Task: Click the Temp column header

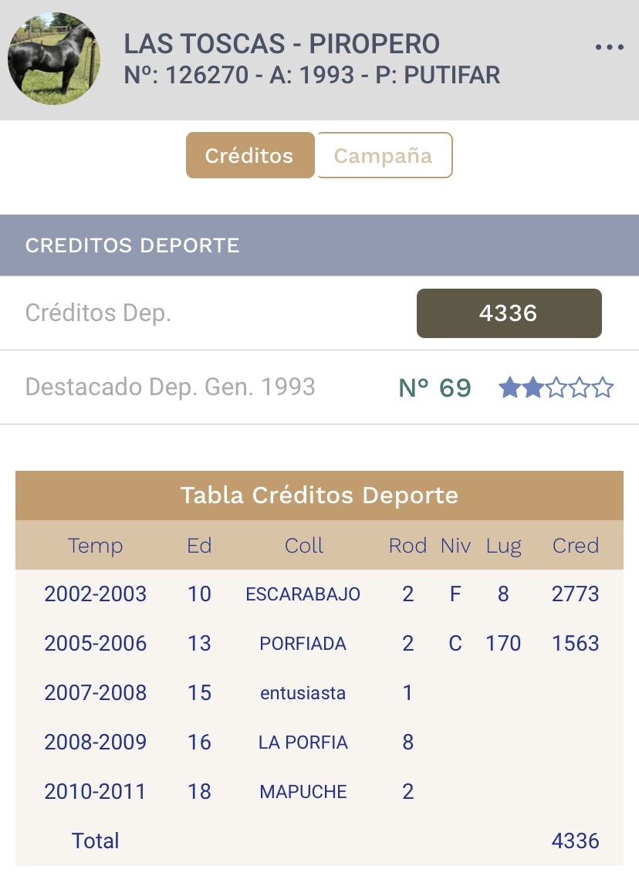Action: (95, 546)
